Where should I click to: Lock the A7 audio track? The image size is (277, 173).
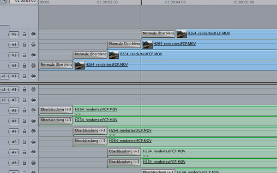[24, 152]
